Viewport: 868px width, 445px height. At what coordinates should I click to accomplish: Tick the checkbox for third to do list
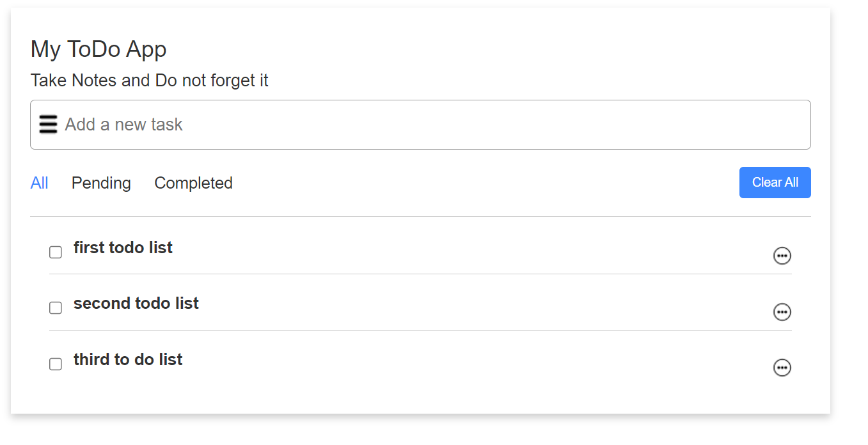click(56, 364)
